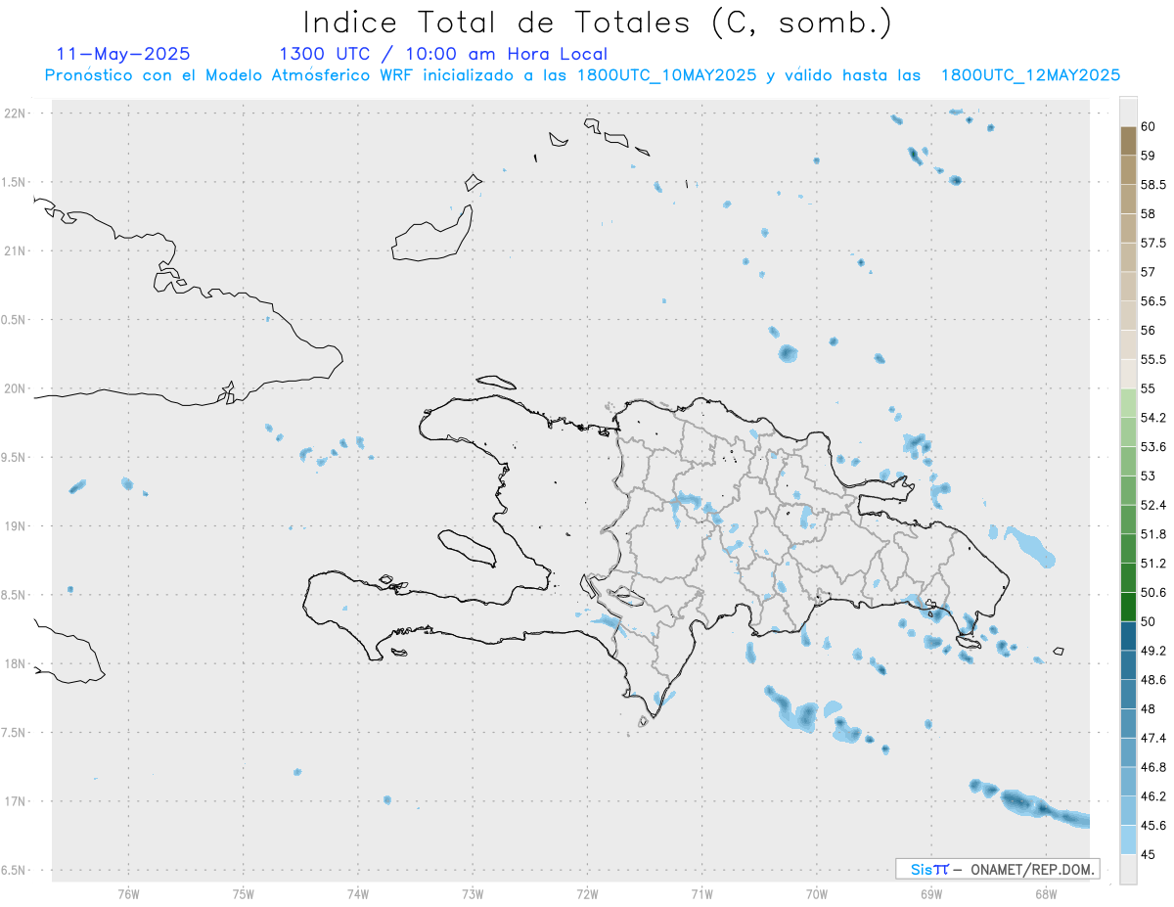Click the "48" colorbar label
The width and height of the screenshot is (1174, 907).
click(1149, 709)
